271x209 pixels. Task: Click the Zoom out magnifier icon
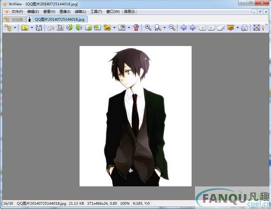[172, 28]
